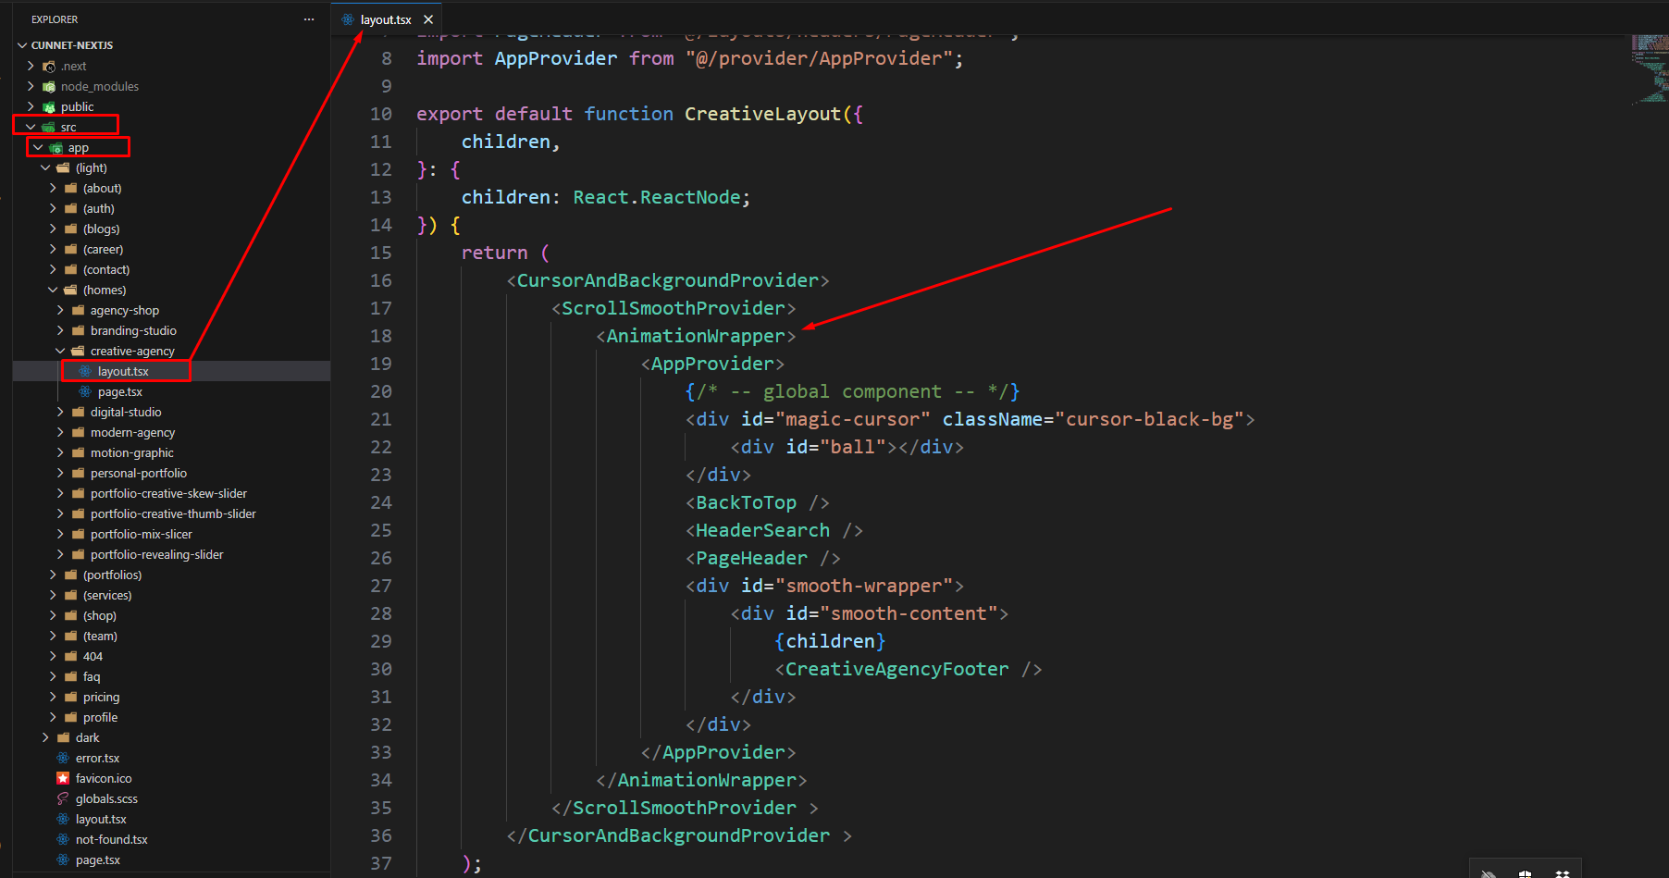The width and height of the screenshot is (1669, 878).
Task: Click the node_modules folder icon
Action: click(49, 86)
